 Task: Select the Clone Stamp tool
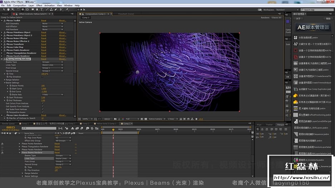tap(51, 10)
